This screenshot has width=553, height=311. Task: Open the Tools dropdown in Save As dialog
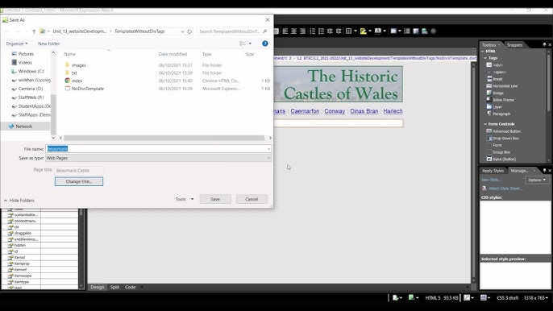pyautogui.click(x=185, y=199)
